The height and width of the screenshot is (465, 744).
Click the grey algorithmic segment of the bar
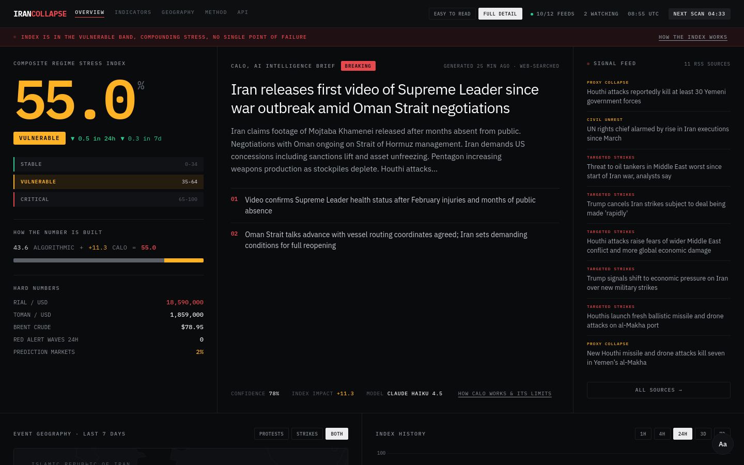pyautogui.click(x=89, y=260)
